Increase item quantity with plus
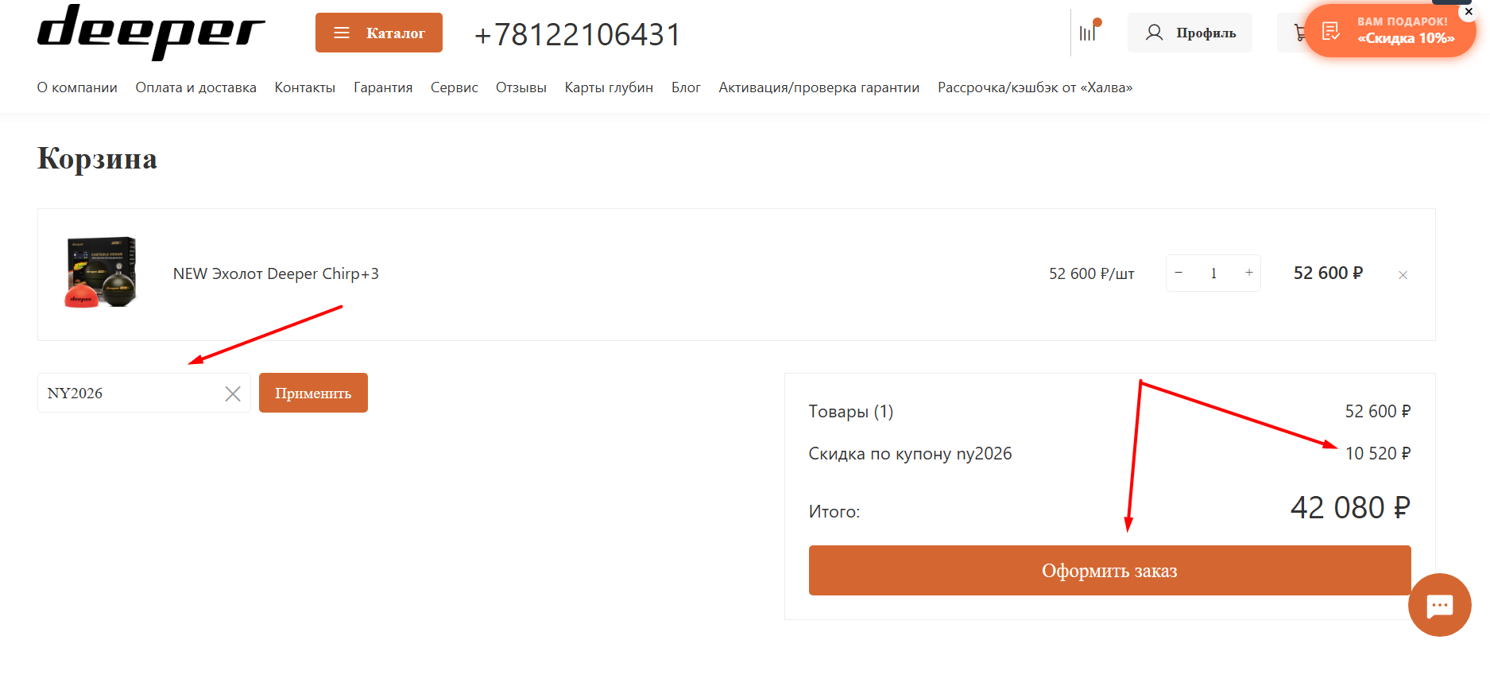This screenshot has height=694, width=1490. [1249, 273]
